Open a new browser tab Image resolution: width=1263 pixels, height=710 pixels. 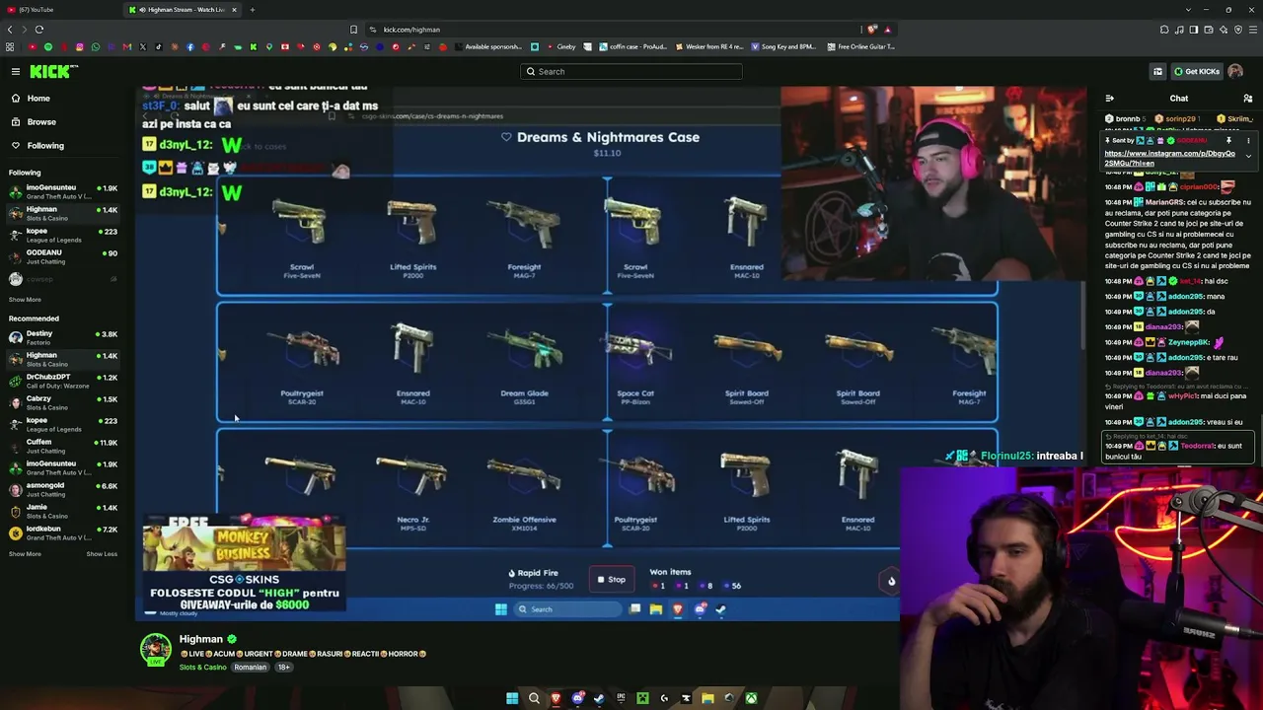[x=252, y=10]
